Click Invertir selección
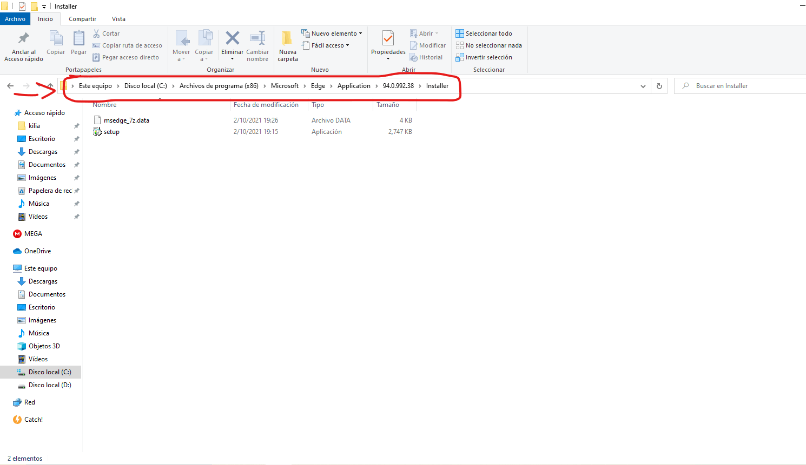 click(x=484, y=57)
